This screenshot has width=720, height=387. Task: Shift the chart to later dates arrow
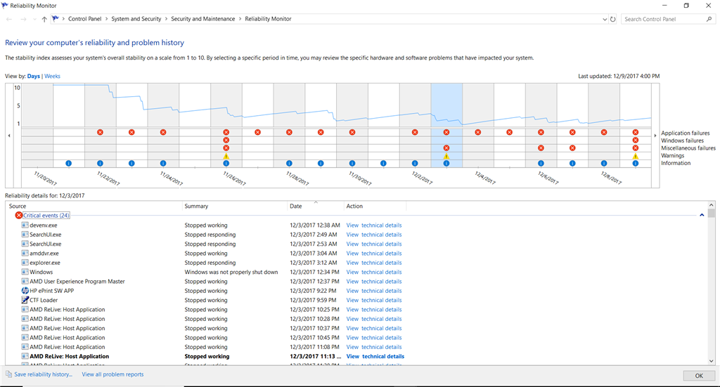[655, 136]
